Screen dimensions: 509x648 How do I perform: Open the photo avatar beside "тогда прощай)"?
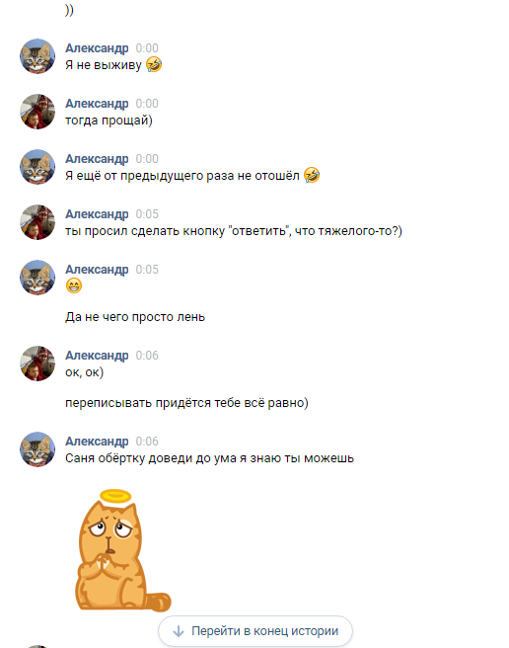pos(37,112)
